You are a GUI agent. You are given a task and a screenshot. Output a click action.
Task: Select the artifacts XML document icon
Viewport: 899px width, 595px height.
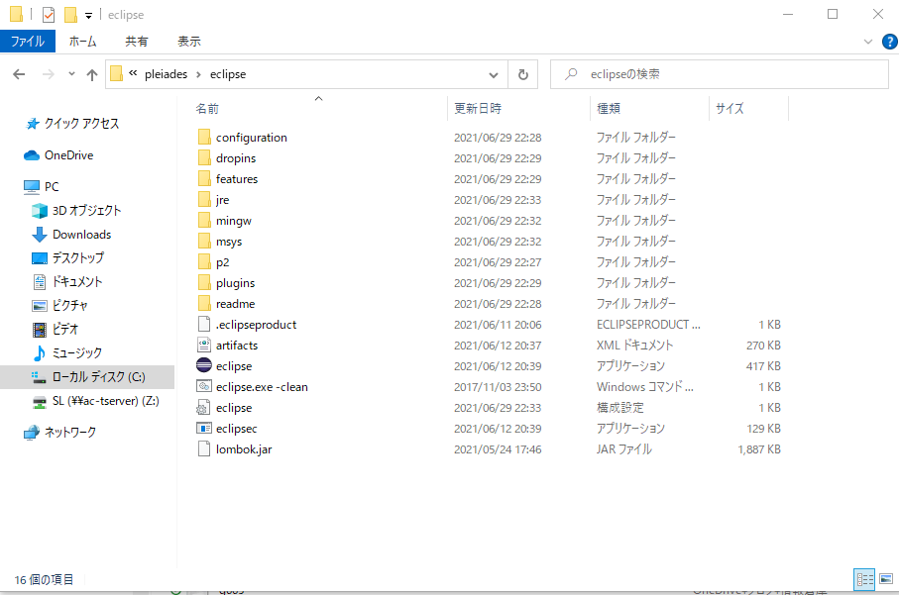(204, 346)
